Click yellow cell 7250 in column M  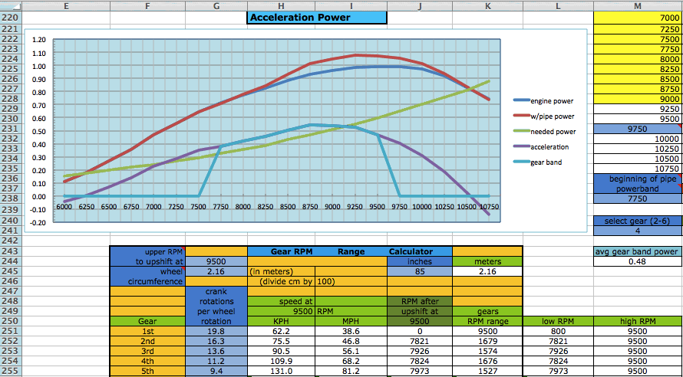click(x=638, y=28)
